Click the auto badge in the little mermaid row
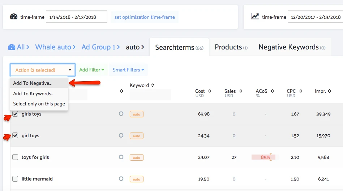The height and width of the screenshot is (191, 343). point(137,179)
